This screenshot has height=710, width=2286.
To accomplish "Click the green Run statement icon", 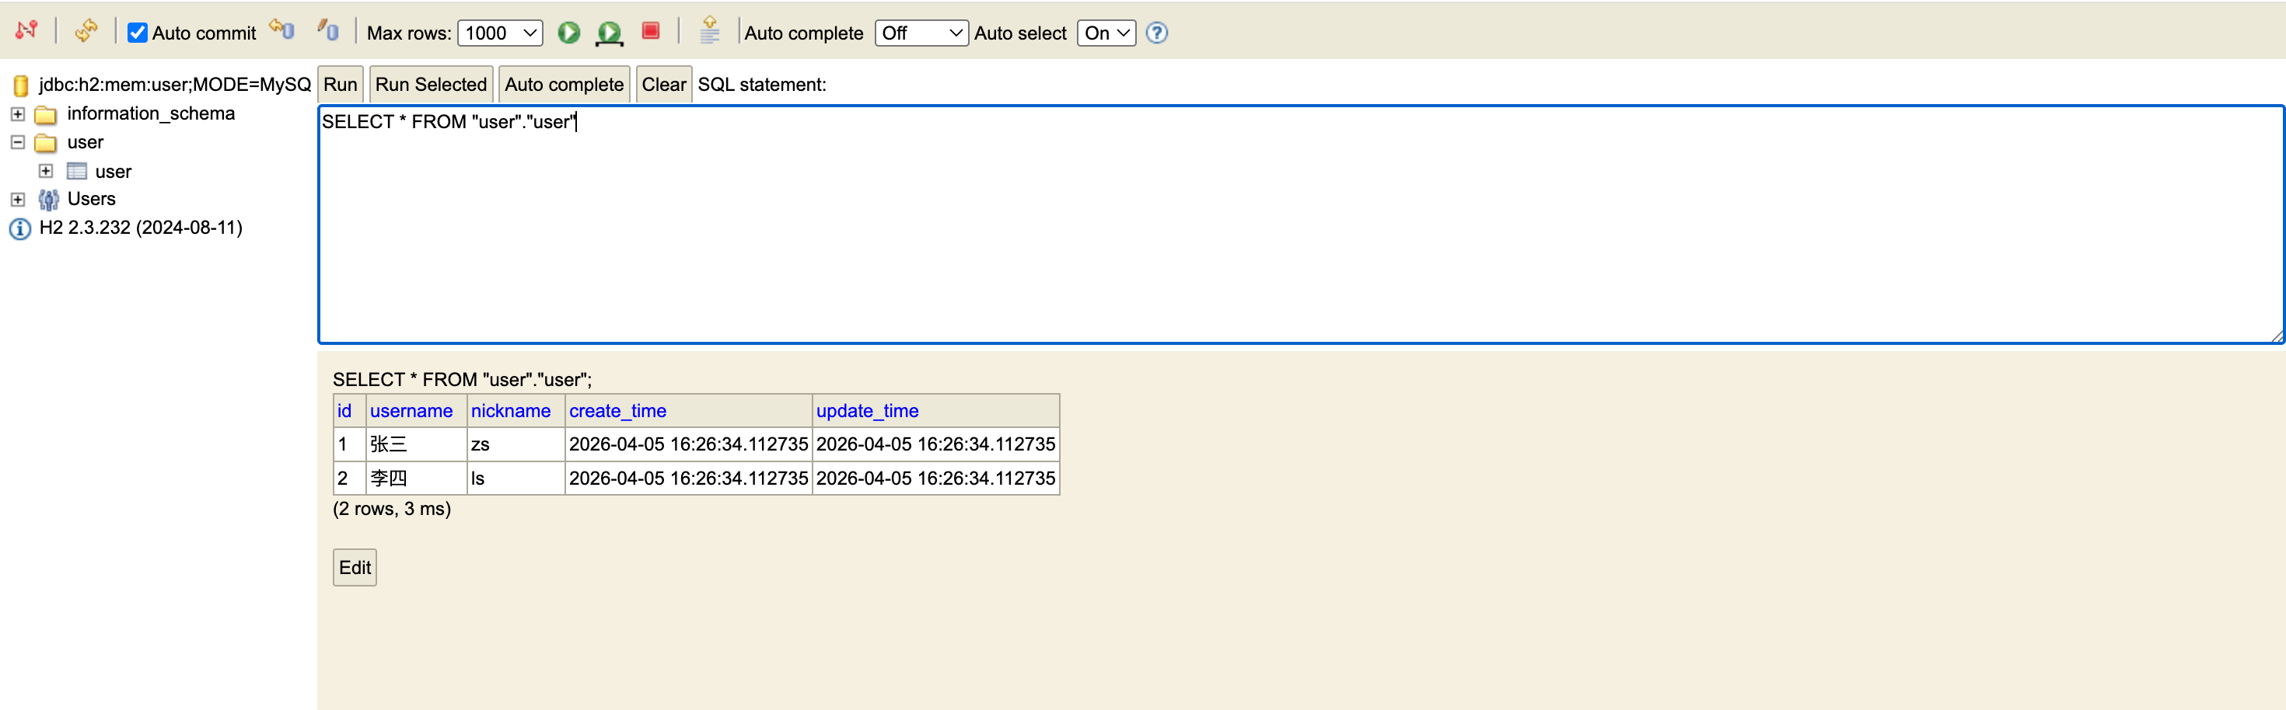I will point(569,33).
